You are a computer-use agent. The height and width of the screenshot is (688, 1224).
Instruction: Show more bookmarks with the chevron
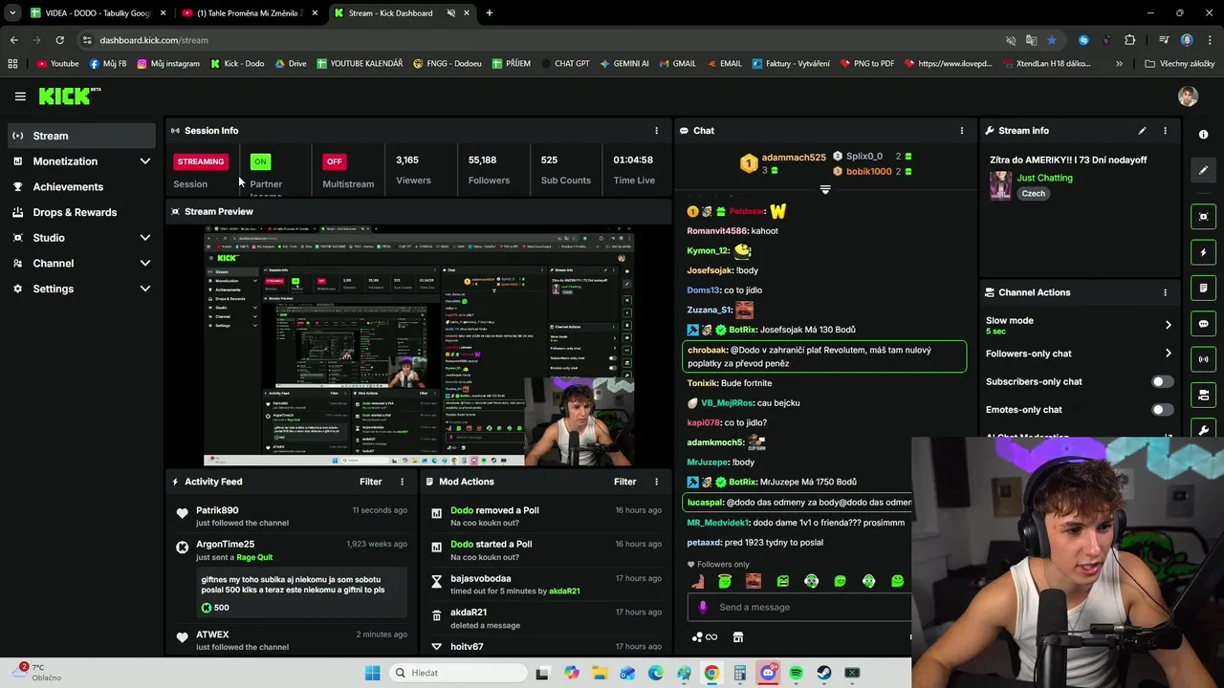point(1119,64)
